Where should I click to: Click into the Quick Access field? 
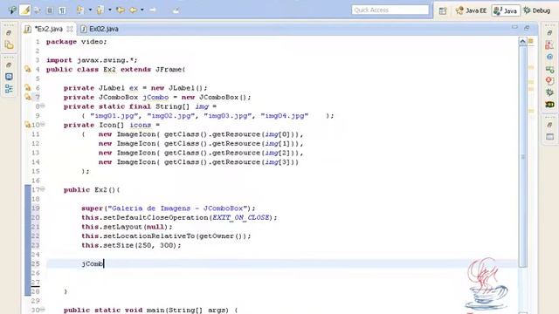390,10
